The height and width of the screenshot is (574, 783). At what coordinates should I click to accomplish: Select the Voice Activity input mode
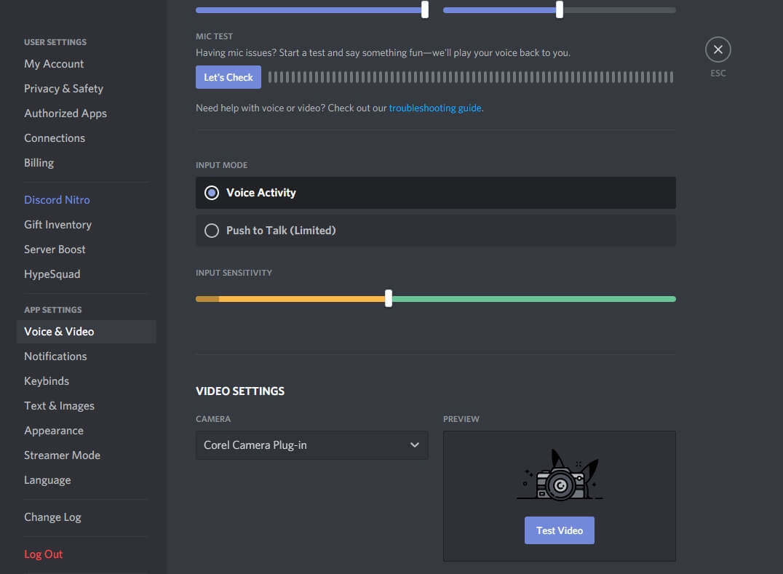click(435, 193)
